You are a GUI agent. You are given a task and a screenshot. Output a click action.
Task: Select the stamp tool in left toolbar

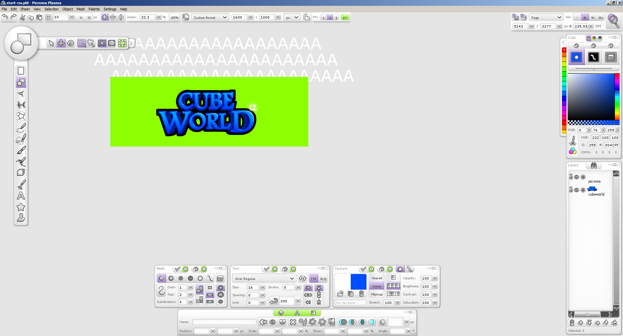tap(21, 218)
